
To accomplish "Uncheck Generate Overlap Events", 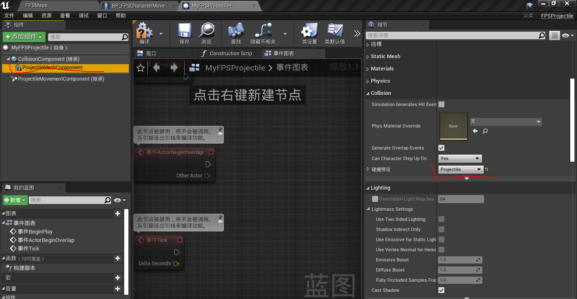I will click(441, 148).
